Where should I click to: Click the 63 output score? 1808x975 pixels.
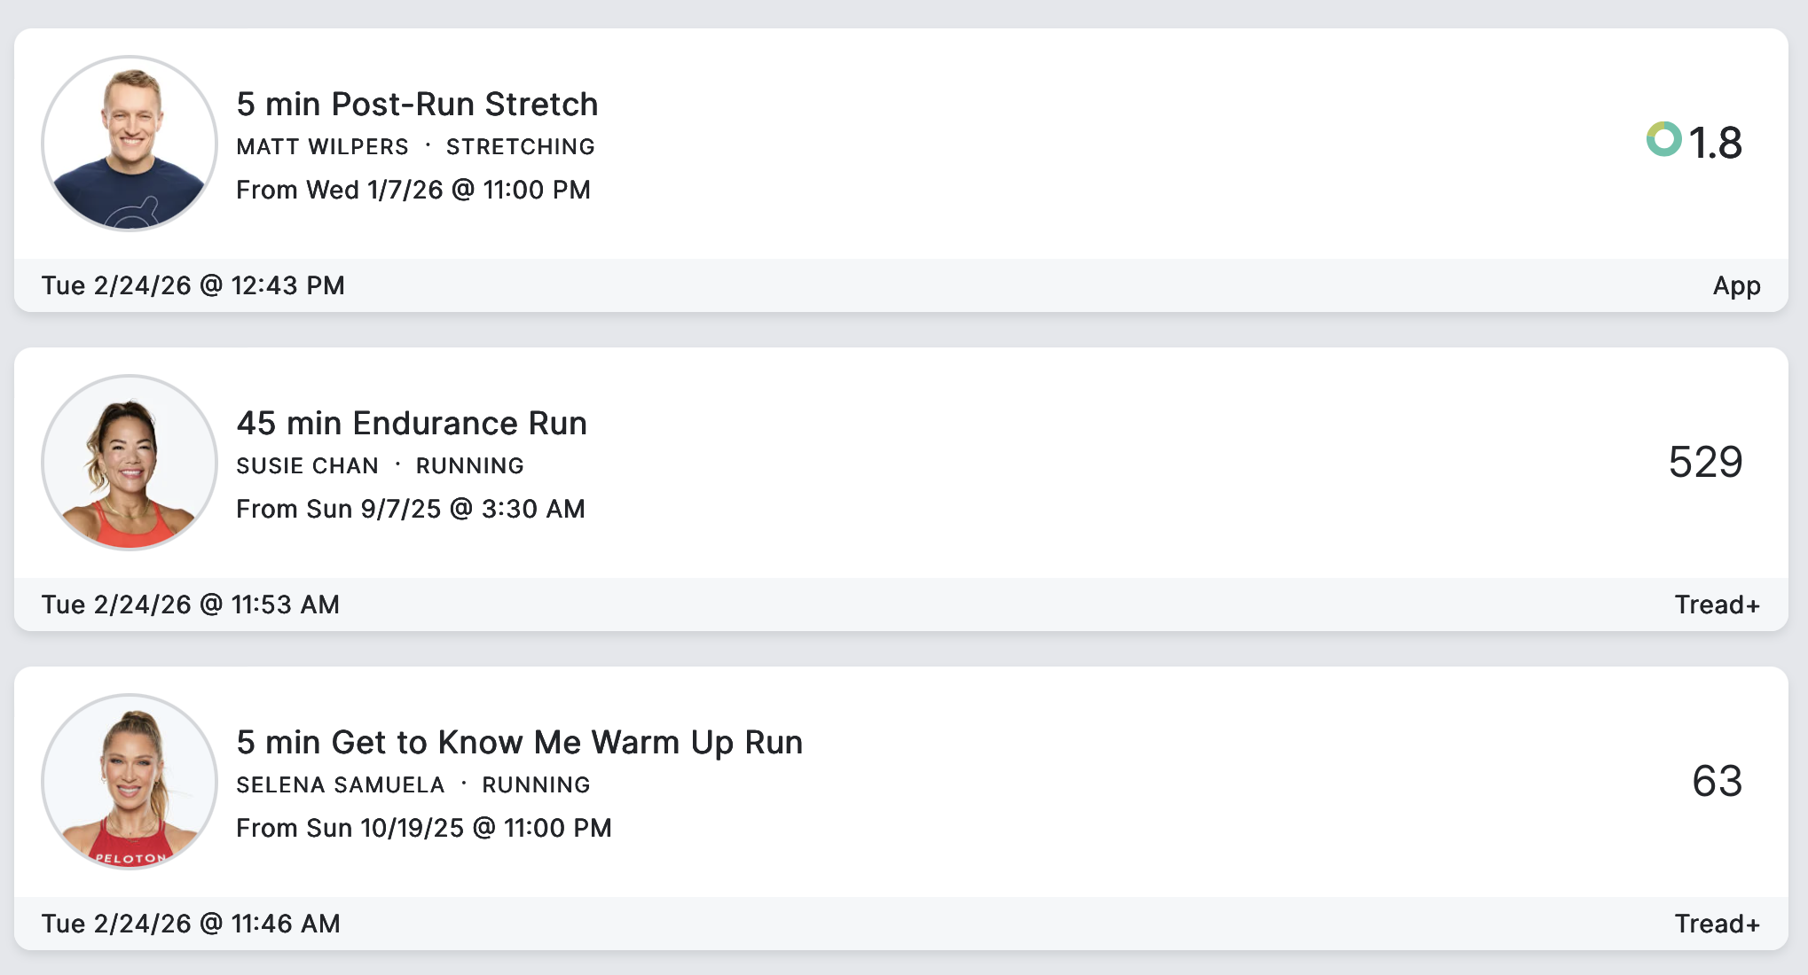(1717, 781)
